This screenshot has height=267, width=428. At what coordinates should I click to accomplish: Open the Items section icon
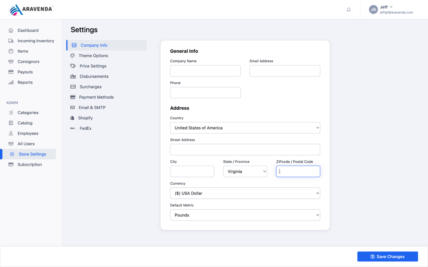pos(10,51)
